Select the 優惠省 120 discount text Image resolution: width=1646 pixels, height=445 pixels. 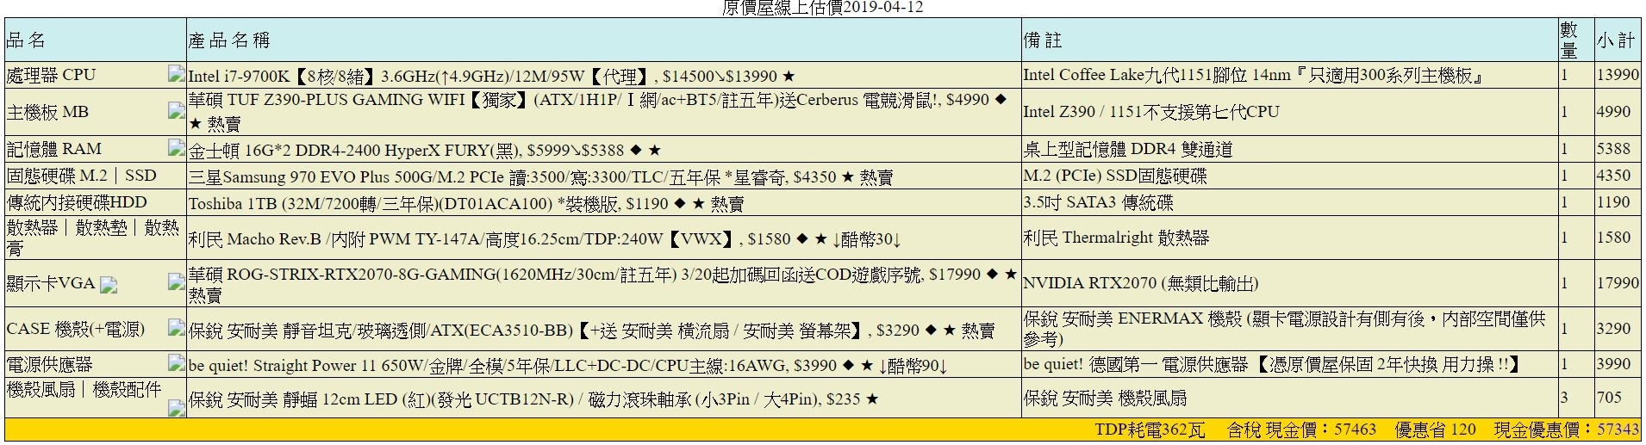[1435, 430]
